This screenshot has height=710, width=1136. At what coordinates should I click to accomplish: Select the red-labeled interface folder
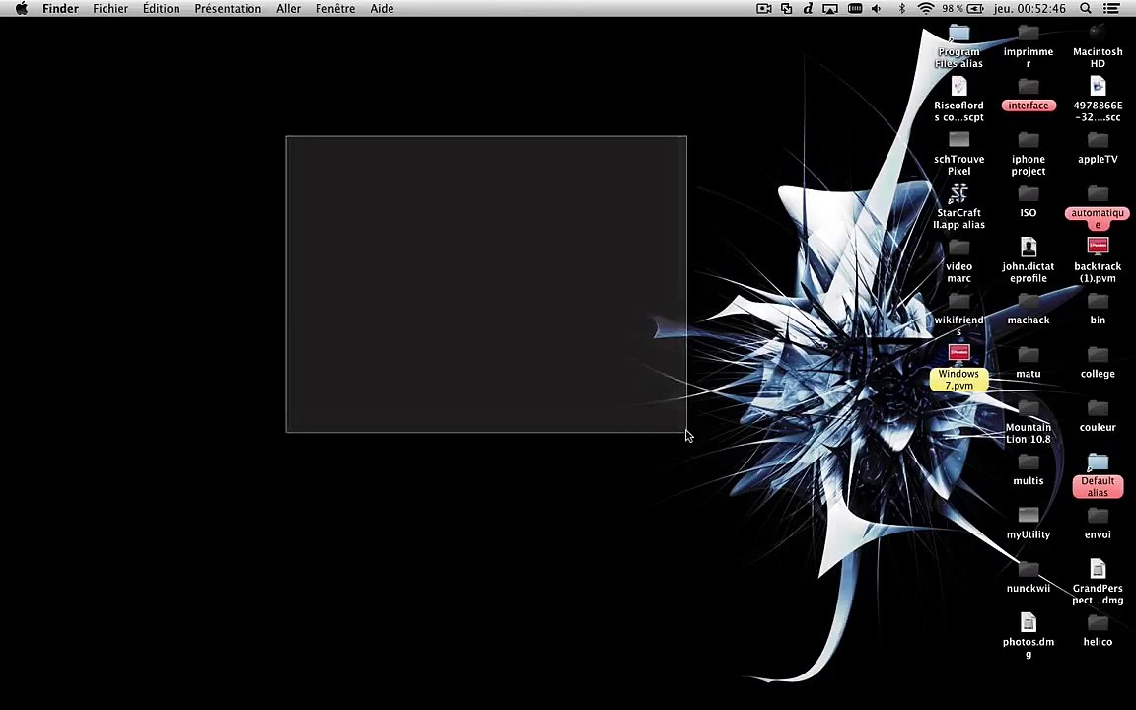coord(1029,87)
